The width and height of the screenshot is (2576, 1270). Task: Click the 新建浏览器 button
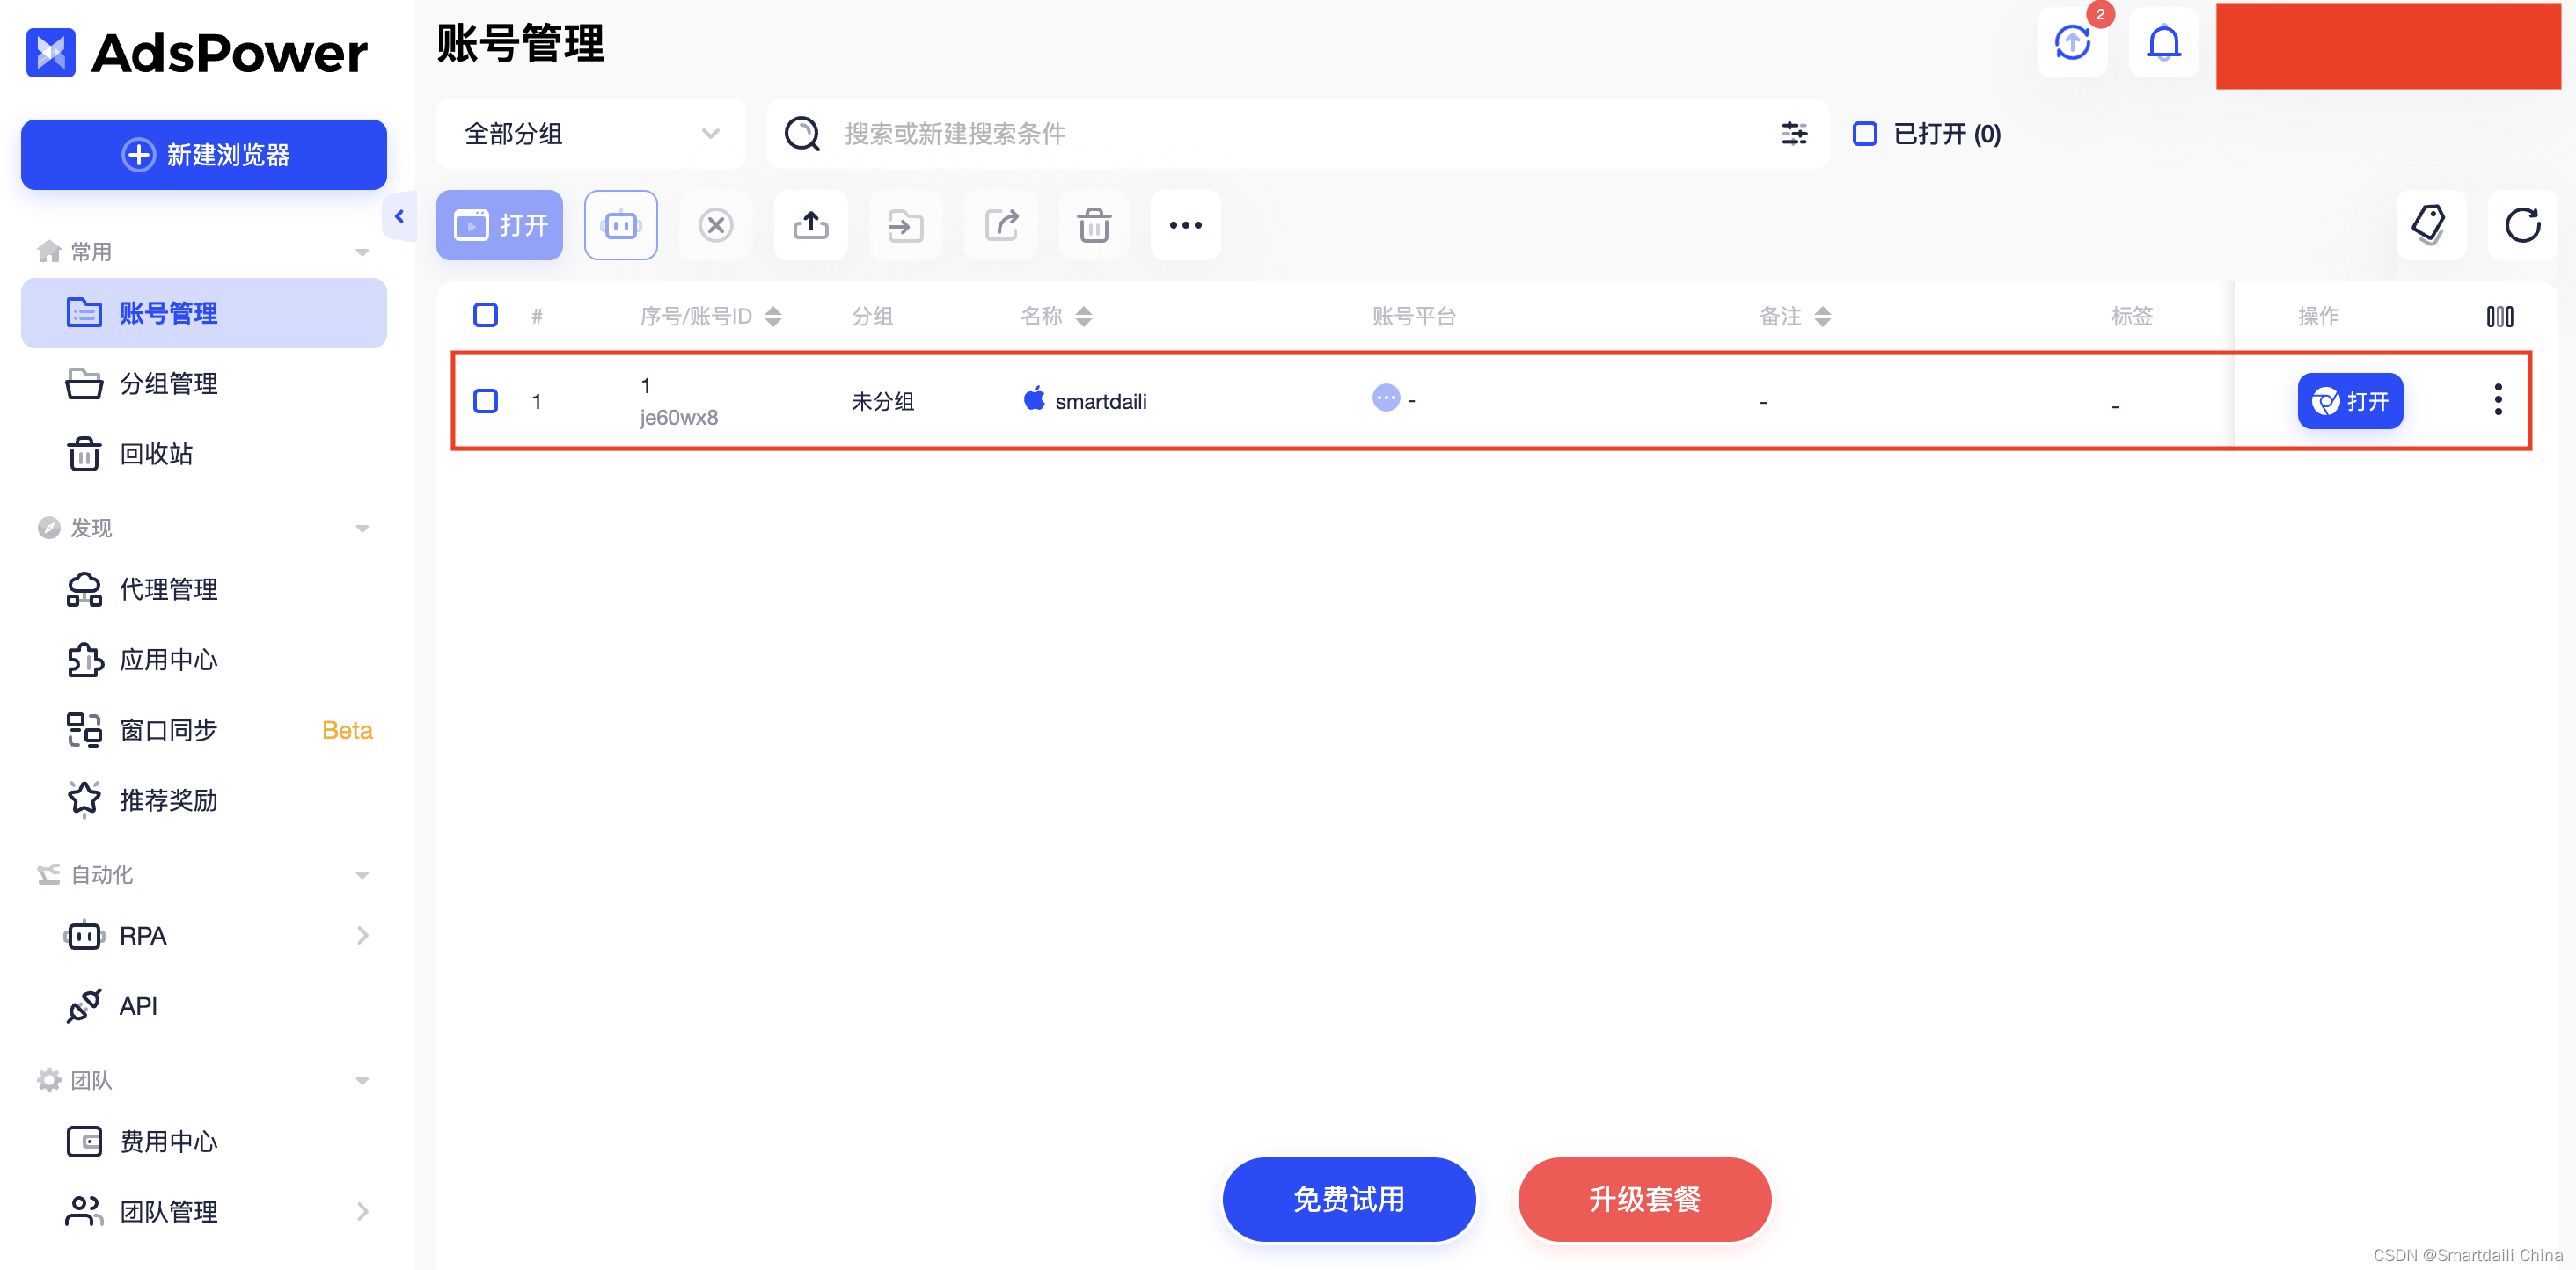[x=204, y=155]
